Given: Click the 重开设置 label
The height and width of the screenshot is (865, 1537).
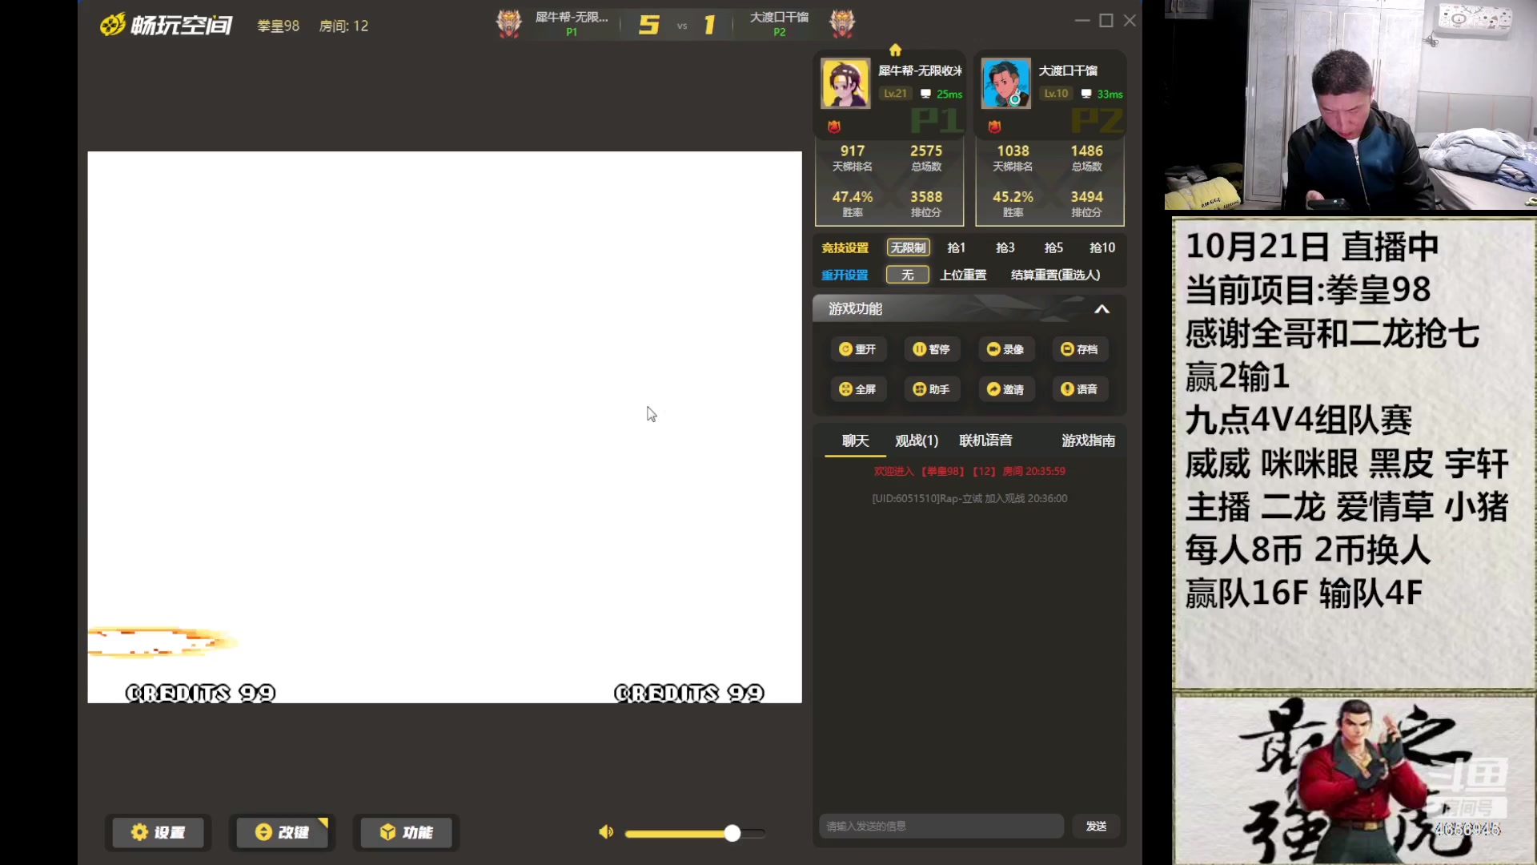Looking at the screenshot, I should 845,275.
